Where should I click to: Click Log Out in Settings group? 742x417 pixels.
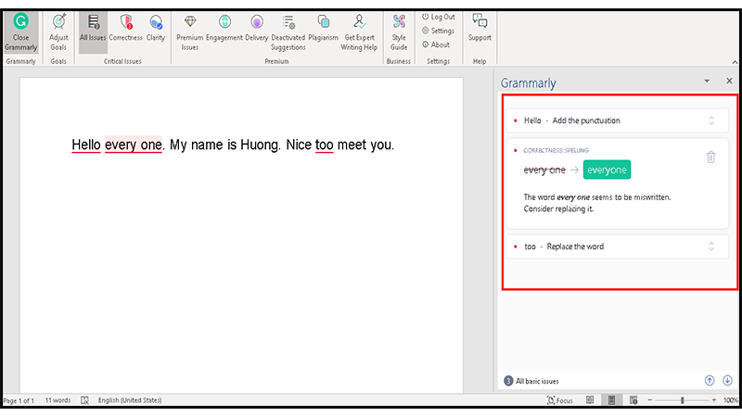(x=438, y=17)
